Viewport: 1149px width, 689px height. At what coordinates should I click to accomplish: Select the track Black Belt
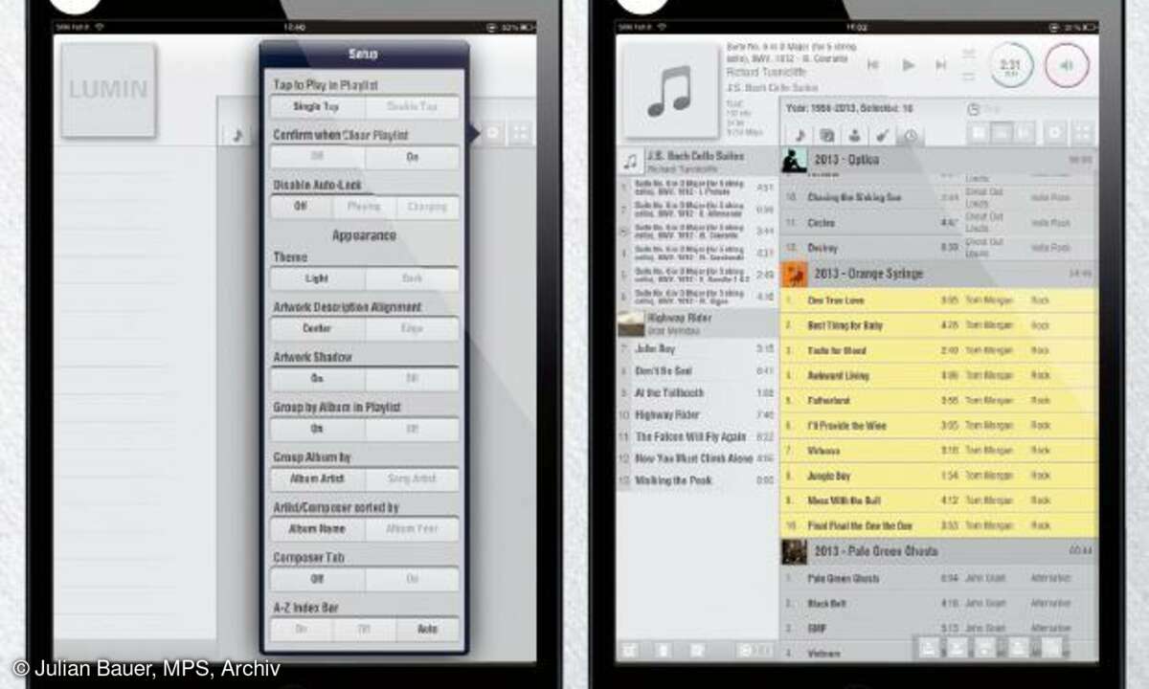[938, 604]
